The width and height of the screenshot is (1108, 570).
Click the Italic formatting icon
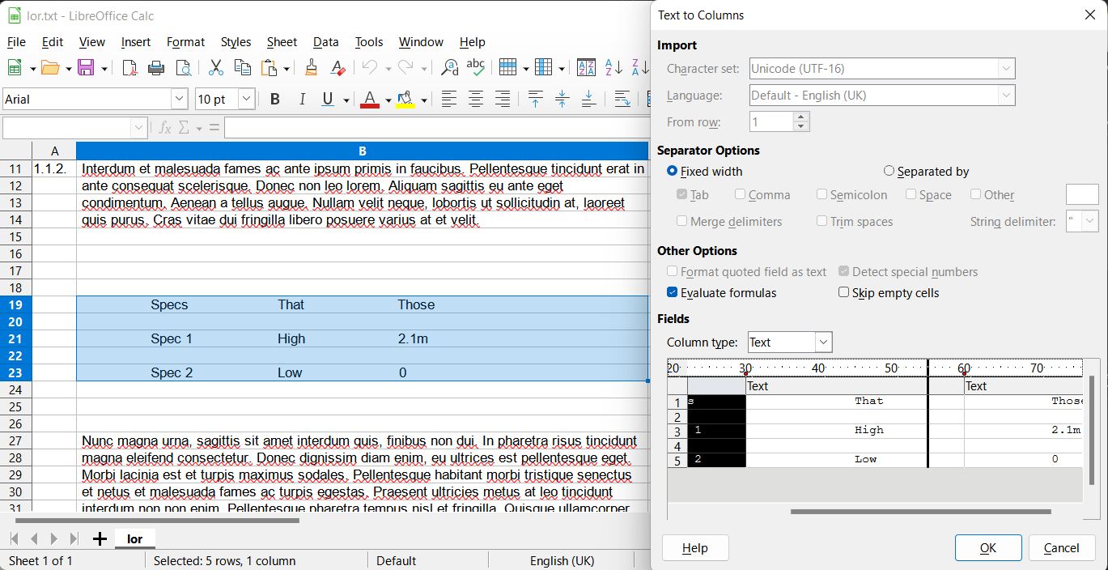coord(302,100)
